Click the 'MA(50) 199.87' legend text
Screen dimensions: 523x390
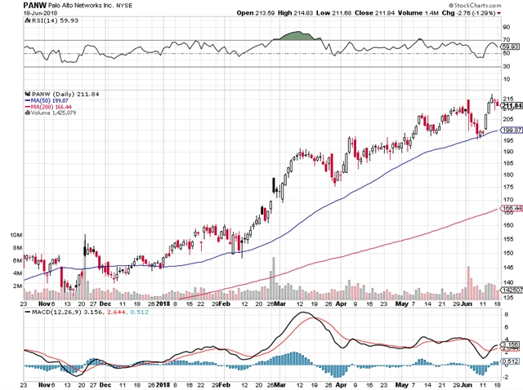coord(49,100)
